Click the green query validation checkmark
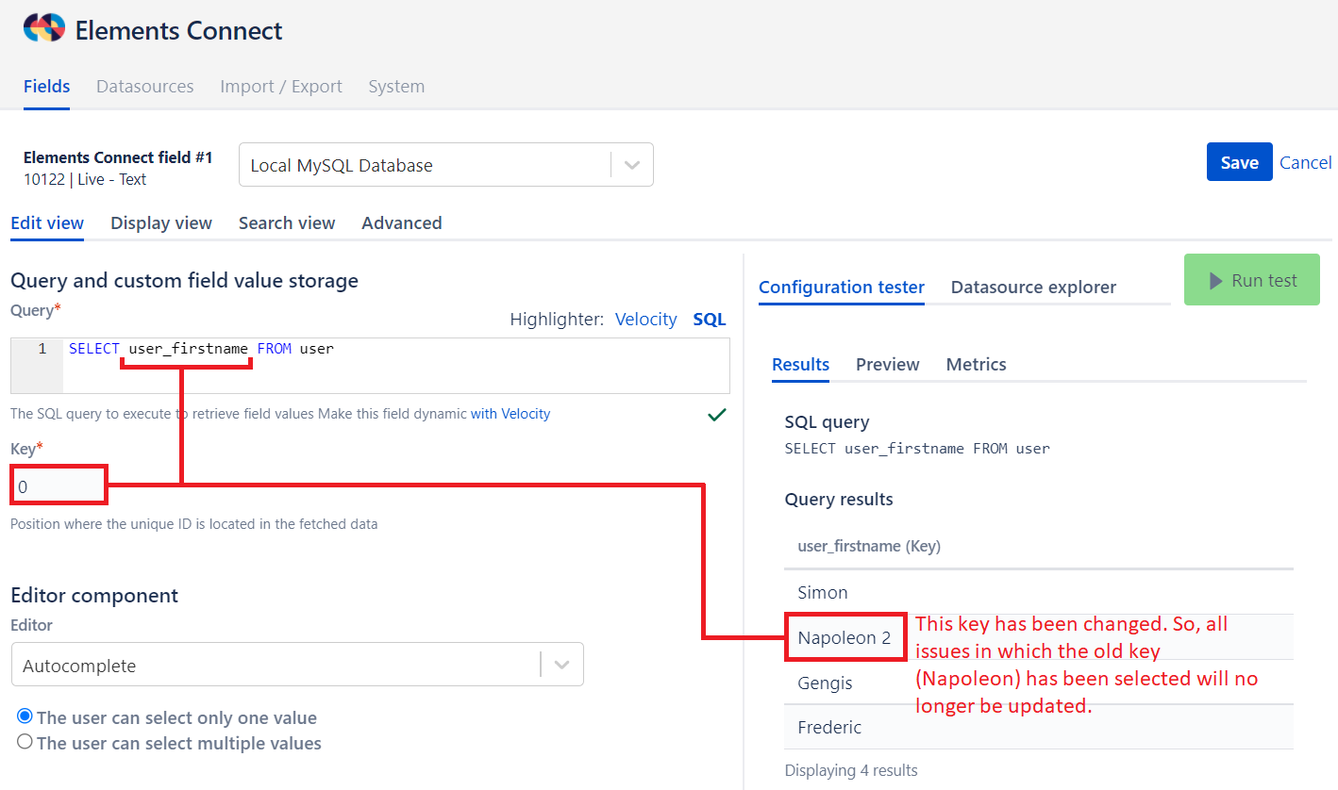Image resolution: width=1338 pixels, height=790 pixels. pyautogui.click(x=717, y=414)
